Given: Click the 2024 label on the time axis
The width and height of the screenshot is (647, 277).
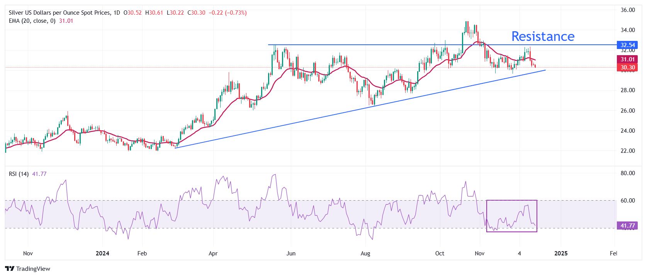Looking at the screenshot, I should (102, 253).
